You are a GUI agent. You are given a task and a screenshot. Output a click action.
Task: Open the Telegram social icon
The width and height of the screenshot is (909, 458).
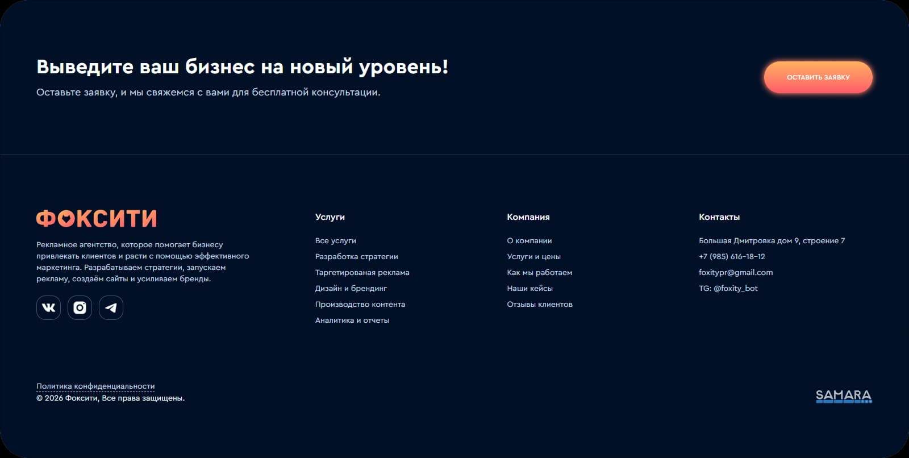point(111,307)
